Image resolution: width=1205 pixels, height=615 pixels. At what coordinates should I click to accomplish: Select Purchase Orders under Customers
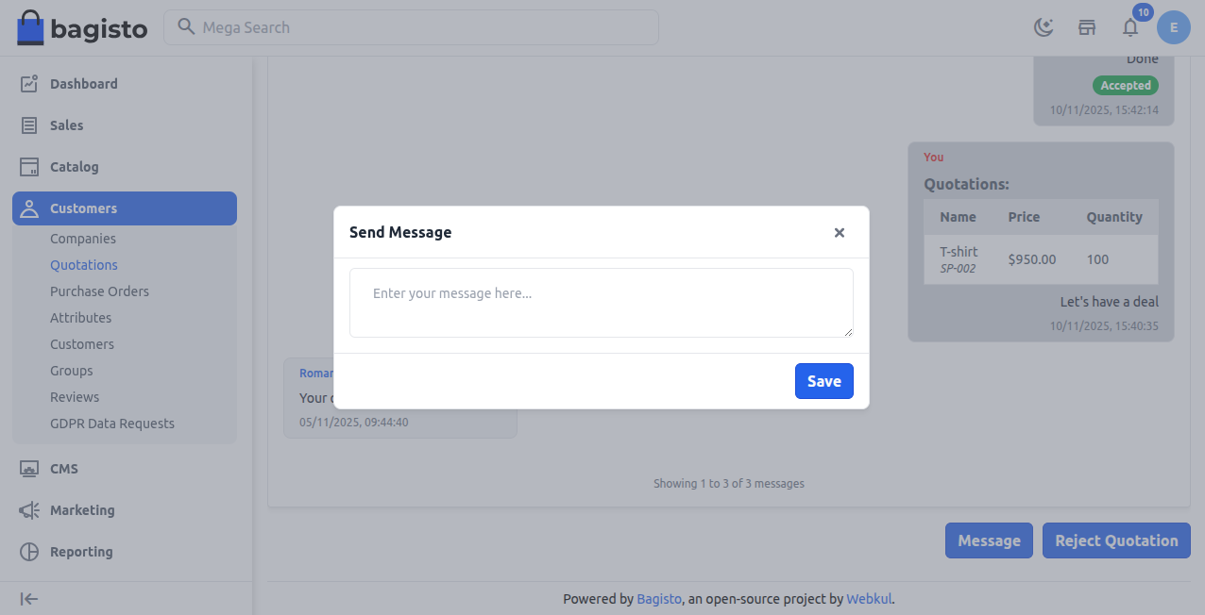tap(99, 291)
